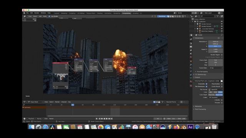Select the Compositing workspace tab
Image resolution: width=246 pixels, height=138 pixels.
(x=126, y=13)
